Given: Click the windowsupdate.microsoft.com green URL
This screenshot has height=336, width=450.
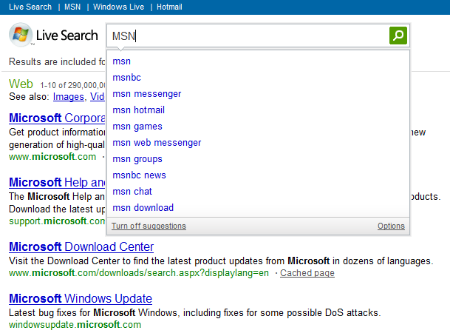Looking at the screenshot, I should (x=75, y=324).
